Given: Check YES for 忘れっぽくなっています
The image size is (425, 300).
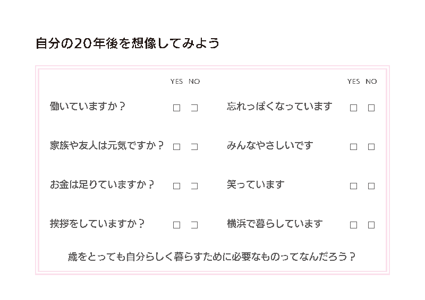Looking at the screenshot, I should [353, 108].
